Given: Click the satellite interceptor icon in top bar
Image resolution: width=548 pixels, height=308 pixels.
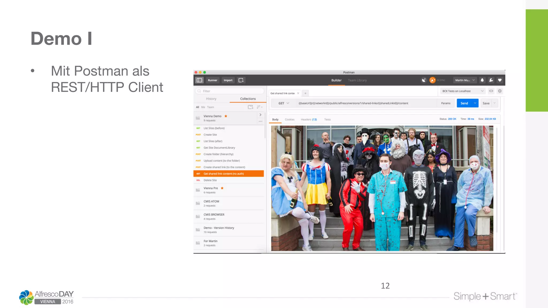Looking at the screenshot, I should pos(424,80).
